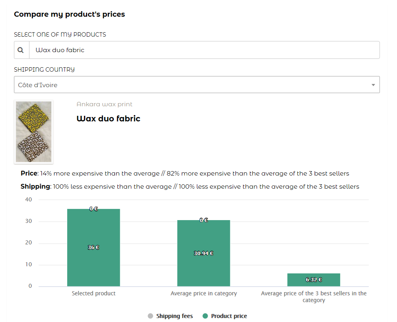Click the Average price in category axis label
Viewport: 397px width, 322px height.
click(x=203, y=293)
